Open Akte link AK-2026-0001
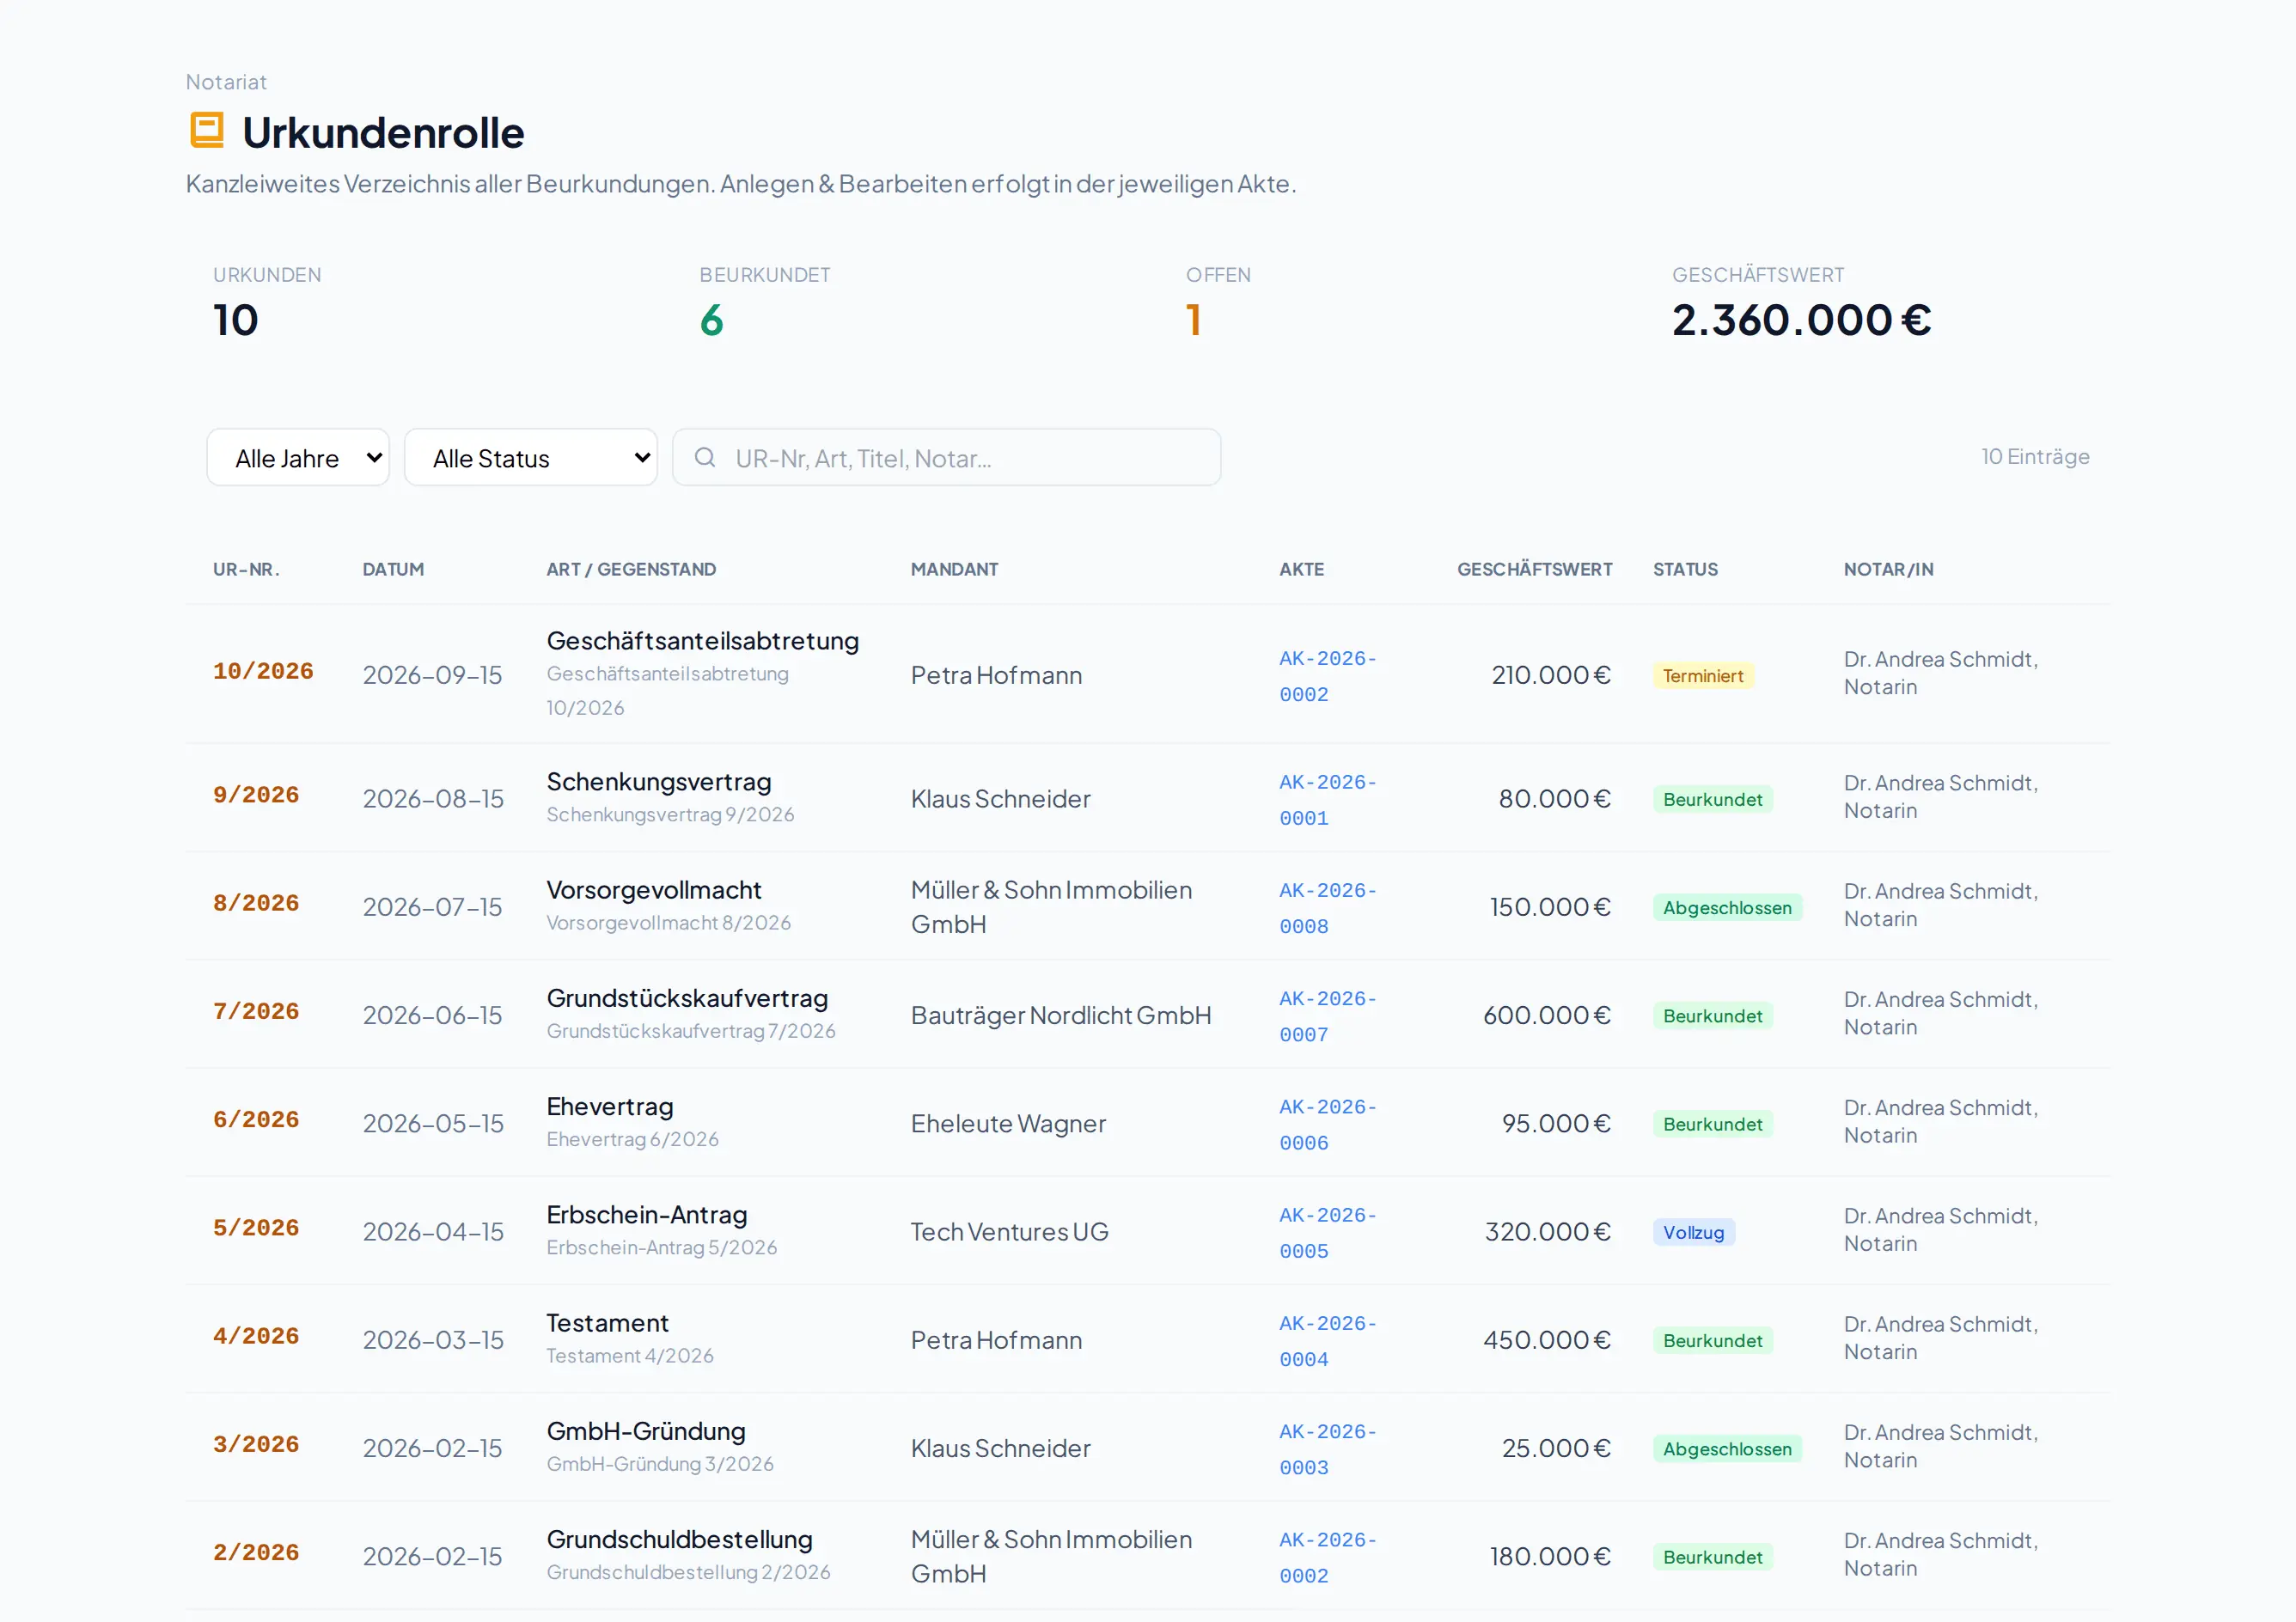This screenshot has width=2296, height=1622. pyautogui.click(x=1328, y=800)
